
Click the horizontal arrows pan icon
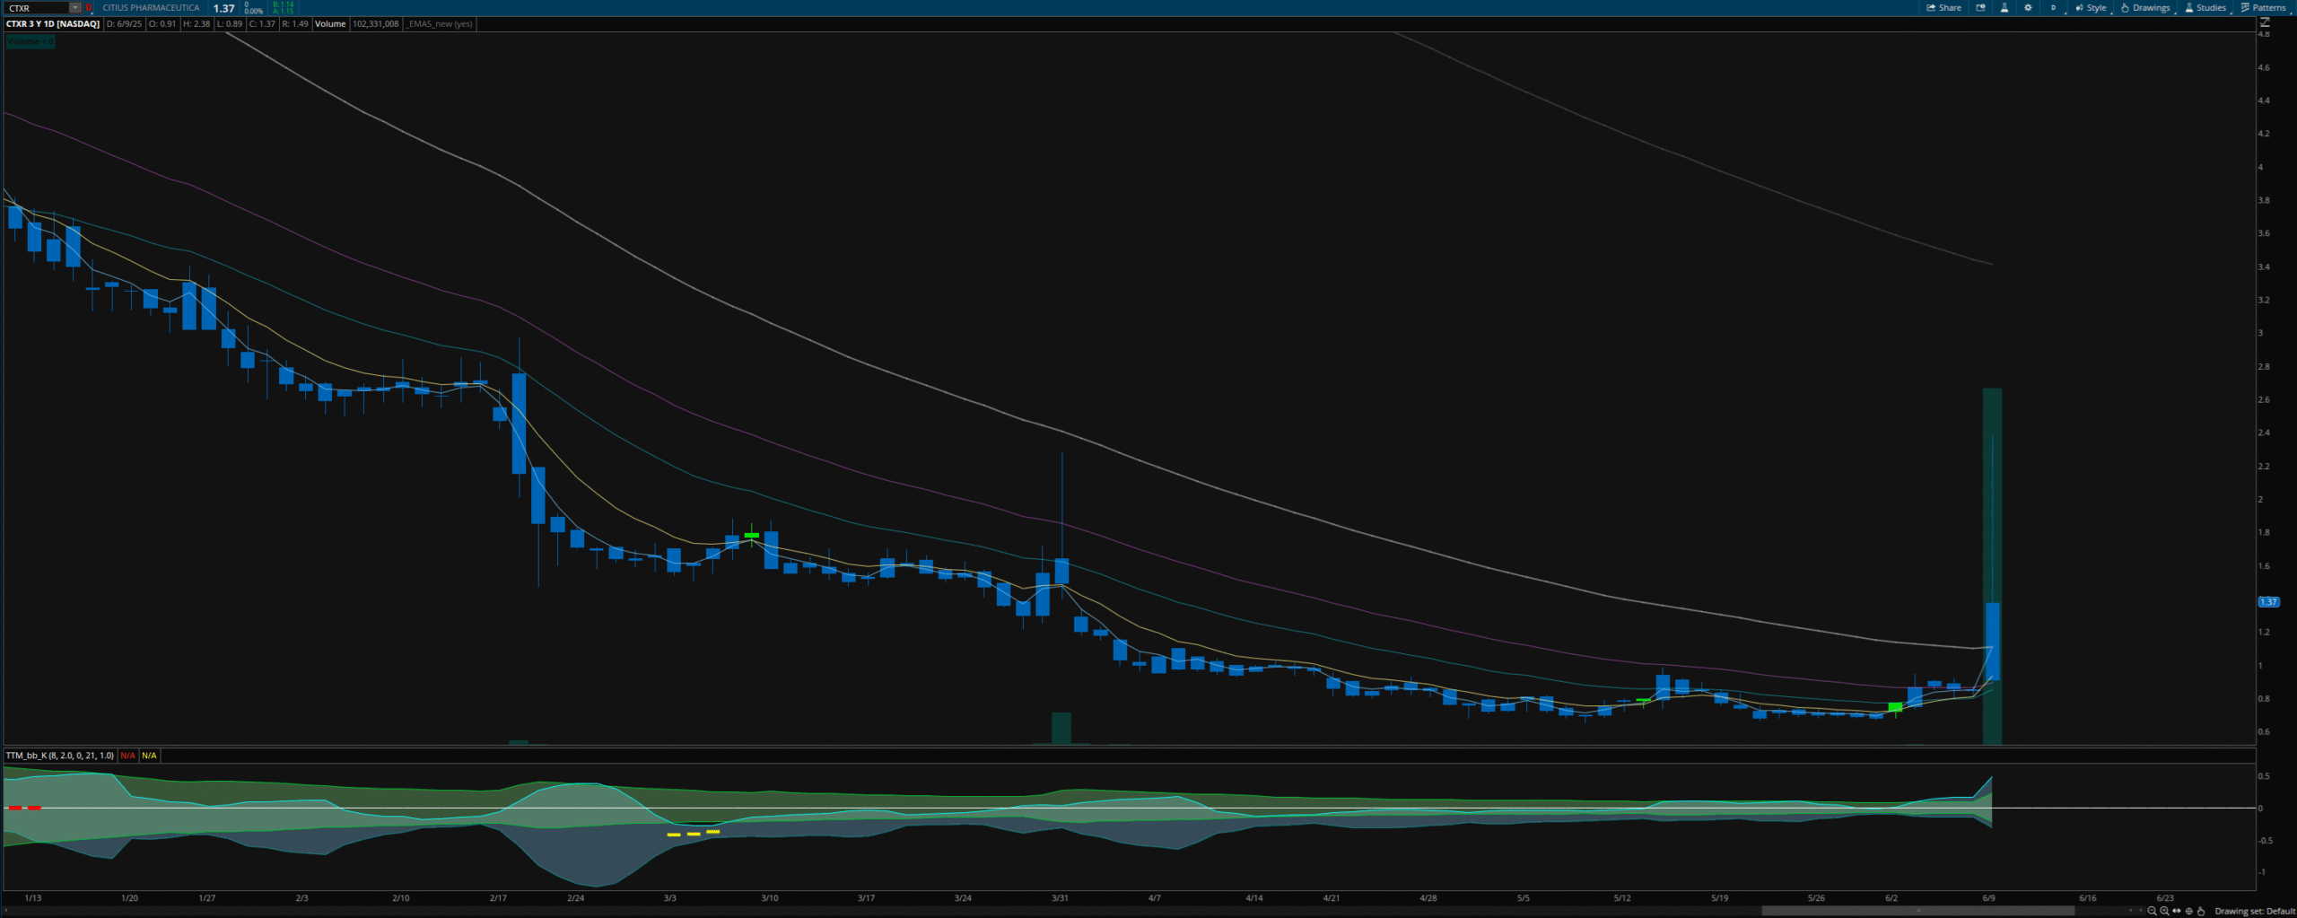[x=2176, y=911]
